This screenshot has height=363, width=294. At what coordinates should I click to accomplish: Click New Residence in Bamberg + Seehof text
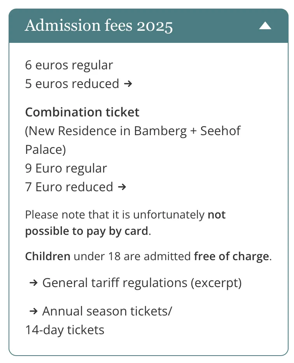[134, 131]
